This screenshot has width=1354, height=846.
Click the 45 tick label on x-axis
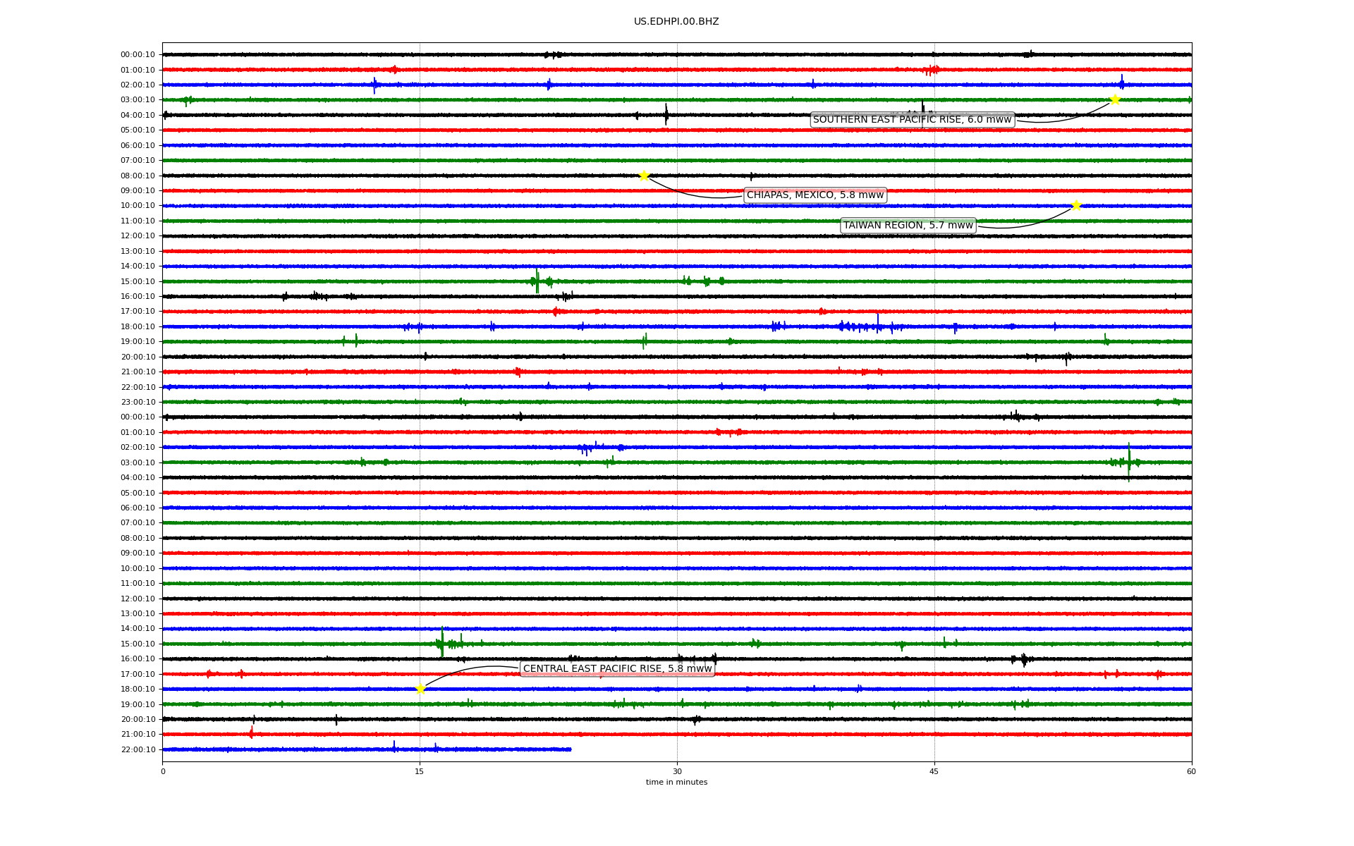tap(934, 771)
